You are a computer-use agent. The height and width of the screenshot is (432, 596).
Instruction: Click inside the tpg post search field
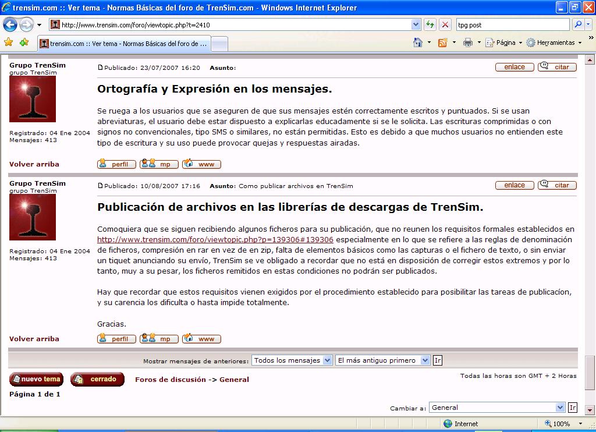click(512, 24)
